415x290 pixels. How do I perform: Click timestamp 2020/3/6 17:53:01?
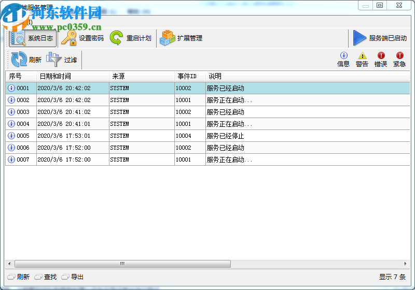[x=64, y=136]
